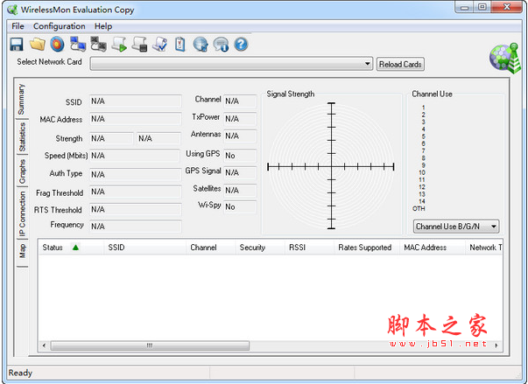
Task: Click the Wi-Spy value field
Action: tap(240, 206)
